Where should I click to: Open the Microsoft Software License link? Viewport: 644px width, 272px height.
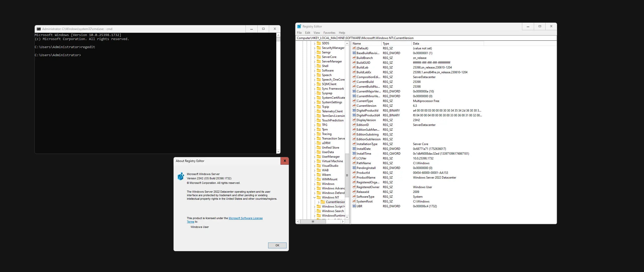point(245,218)
